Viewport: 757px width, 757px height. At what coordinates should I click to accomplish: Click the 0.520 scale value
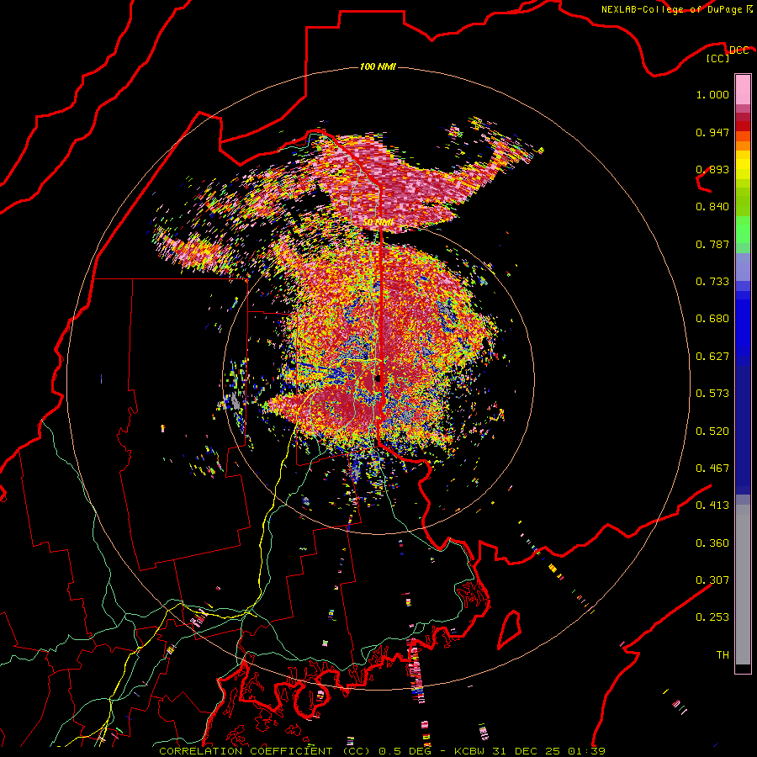[x=712, y=431]
